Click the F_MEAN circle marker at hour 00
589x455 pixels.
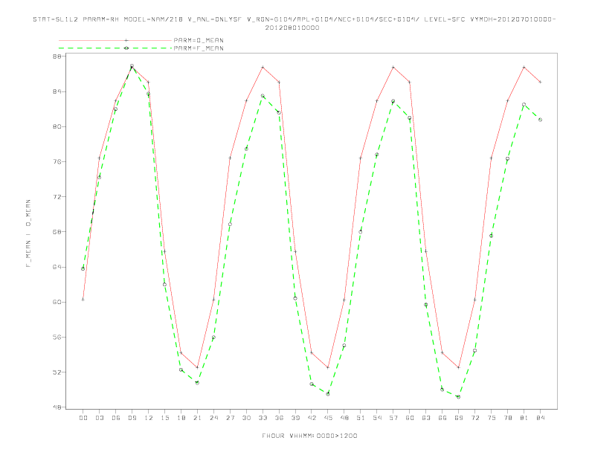83,269
